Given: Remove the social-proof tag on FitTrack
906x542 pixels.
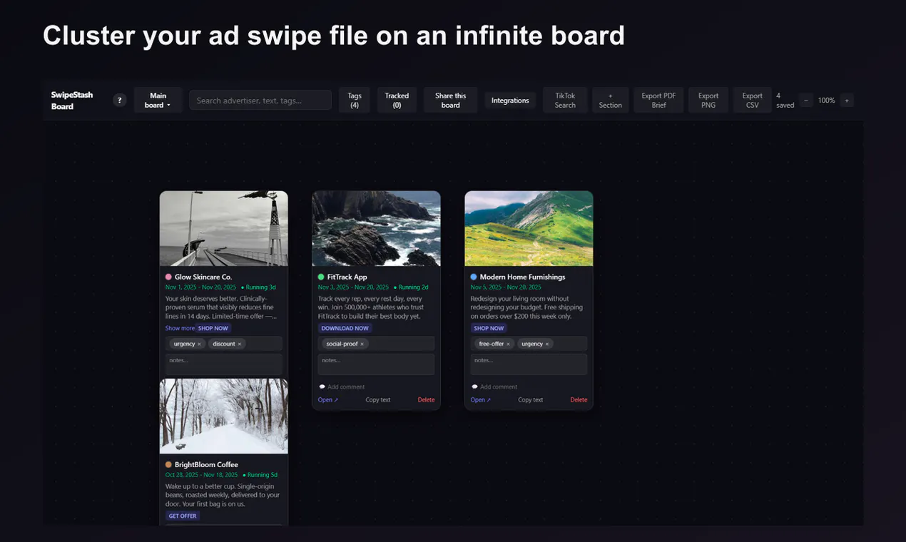Looking at the screenshot, I should (x=362, y=344).
